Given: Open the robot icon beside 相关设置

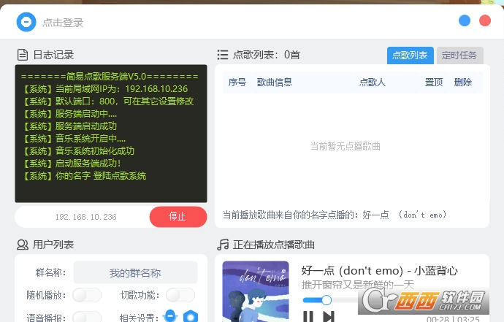Looking at the screenshot, I should coord(170,316).
